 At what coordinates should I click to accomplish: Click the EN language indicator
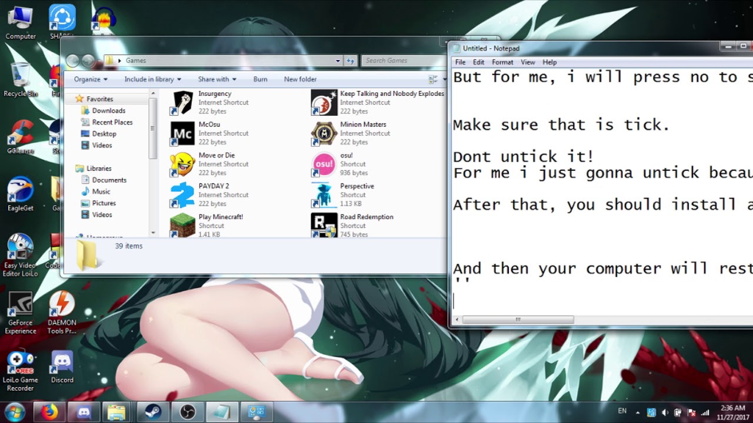622,411
